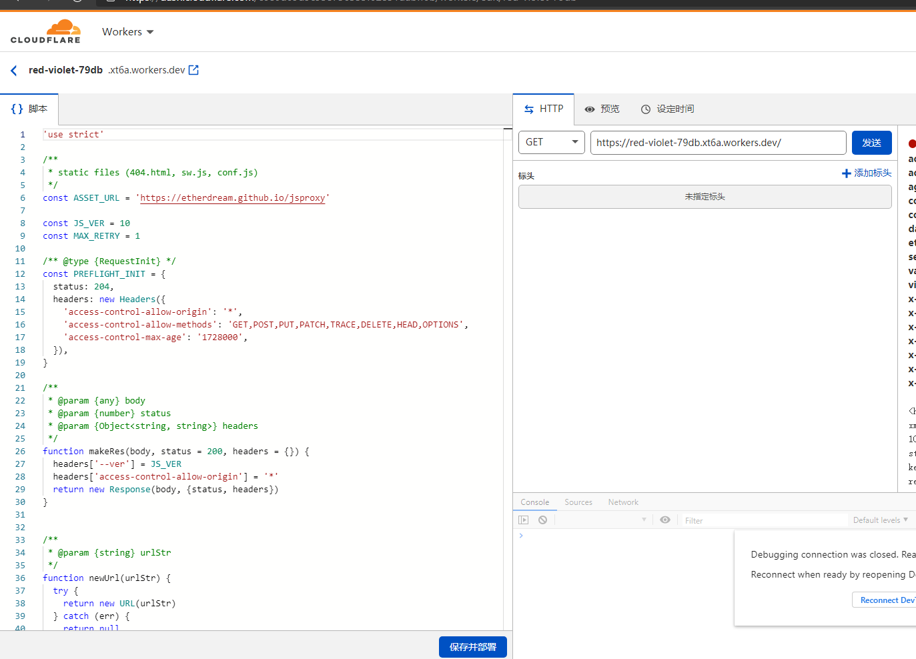This screenshot has height=659, width=916.
Task: Open the 设定时间 schedule tab
Action: click(x=667, y=109)
